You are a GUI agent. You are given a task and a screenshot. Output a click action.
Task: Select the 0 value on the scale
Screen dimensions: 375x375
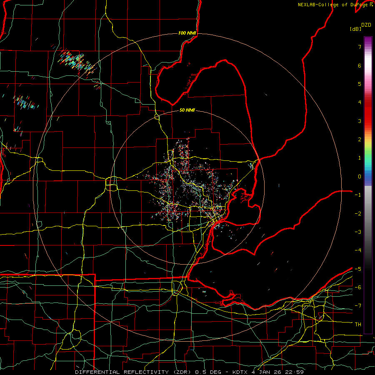[x=360, y=177]
